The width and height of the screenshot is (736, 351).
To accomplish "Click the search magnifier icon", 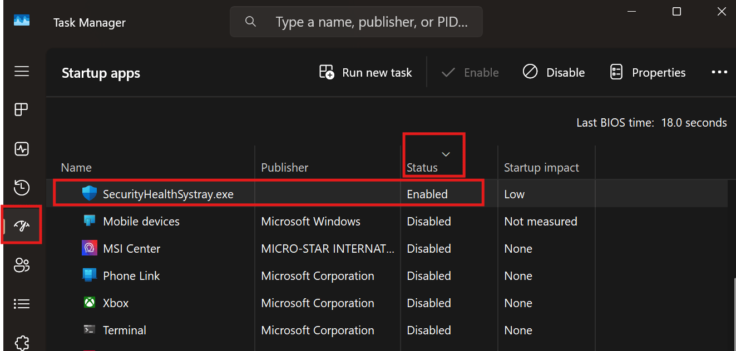I will 250,22.
